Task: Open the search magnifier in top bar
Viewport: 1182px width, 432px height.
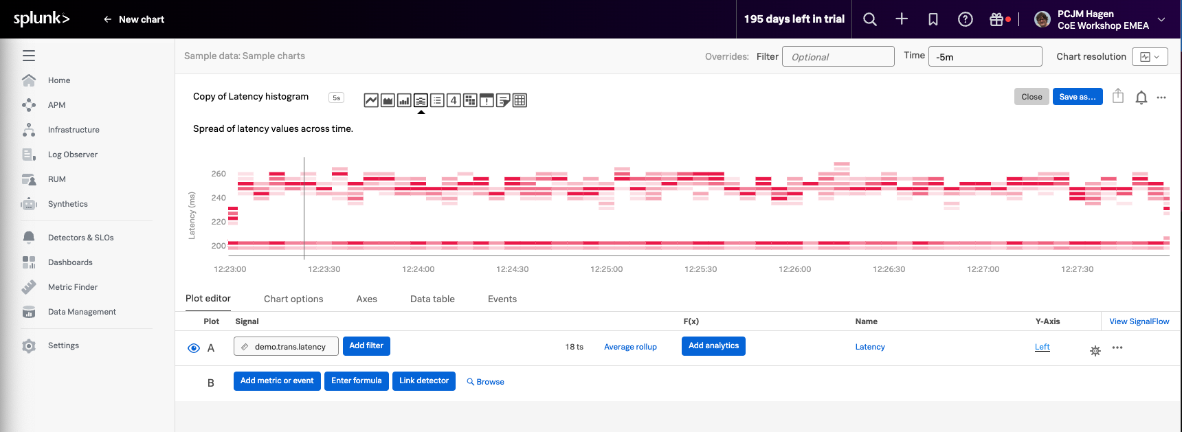Action: (x=870, y=19)
